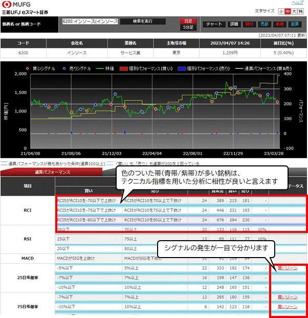Click 買いシグナル legend red dot

click(x=27, y=69)
